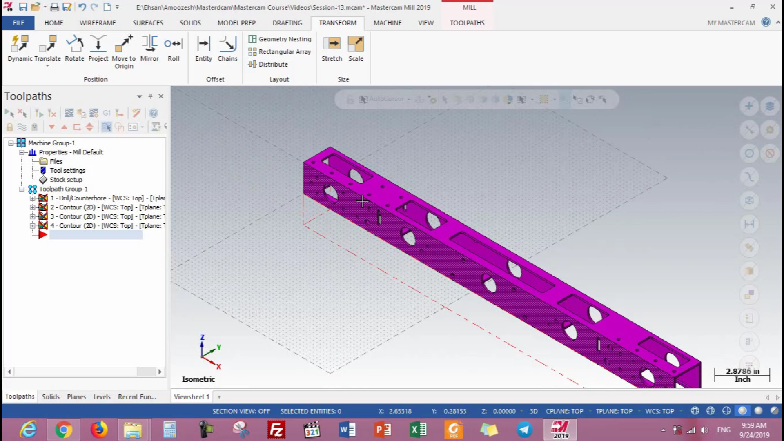This screenshot has height=441, width=784.
Task: Switch to the Solids panel tab
Action: coord(51,396)
